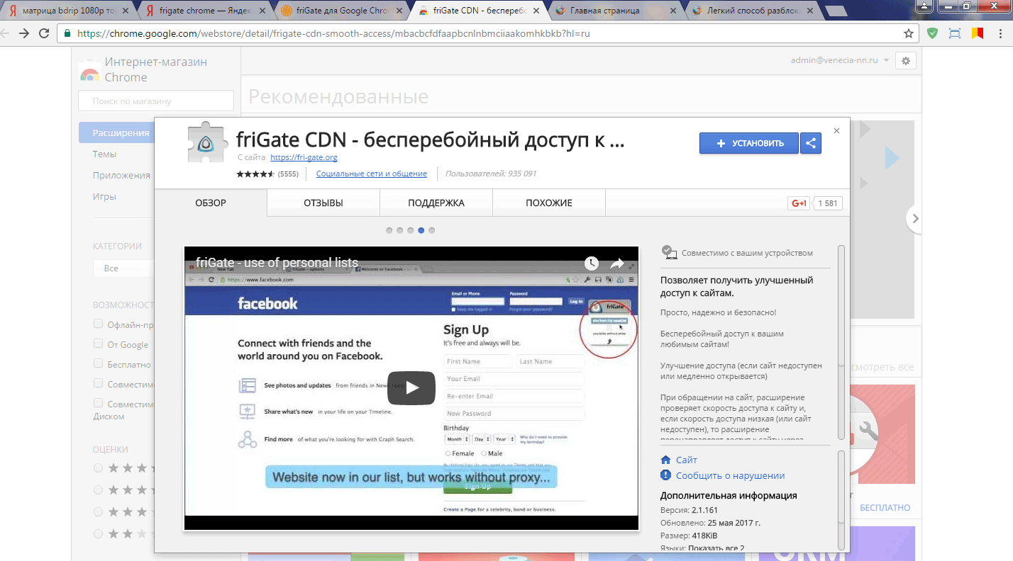Open the new tab button
Image resolution: width=1013 pixels, height=561 pixels.
[838, 11]
